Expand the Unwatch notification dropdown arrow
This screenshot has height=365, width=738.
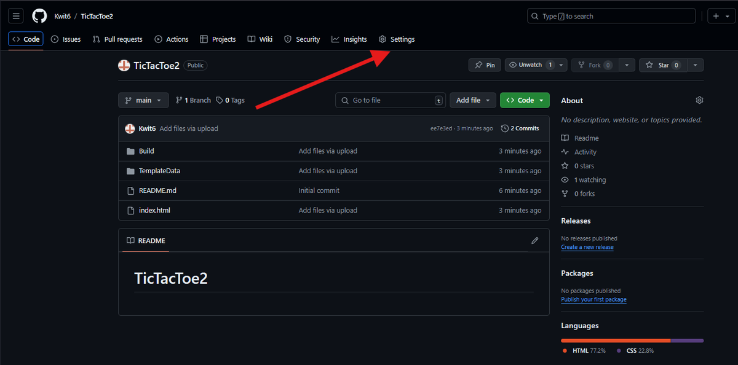[x=561, y=65]
